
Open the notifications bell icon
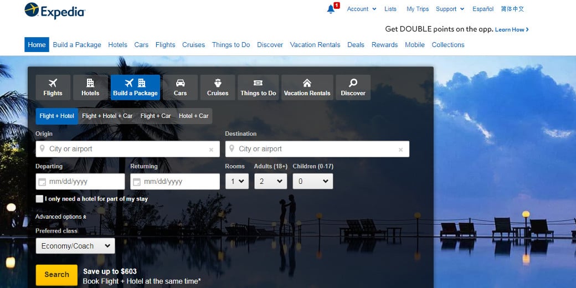tap(331, 9)
